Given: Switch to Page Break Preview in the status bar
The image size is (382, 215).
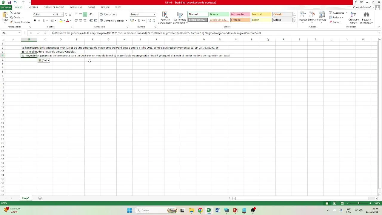Looking at the screenshot, I should pyautogui.click(x=342, y=203).
